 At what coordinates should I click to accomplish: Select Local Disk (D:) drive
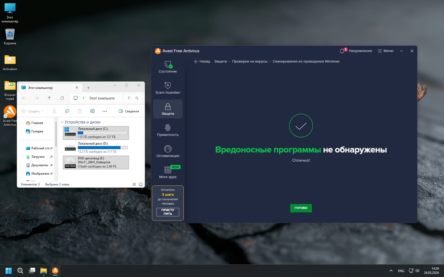[x=96, y=147]
